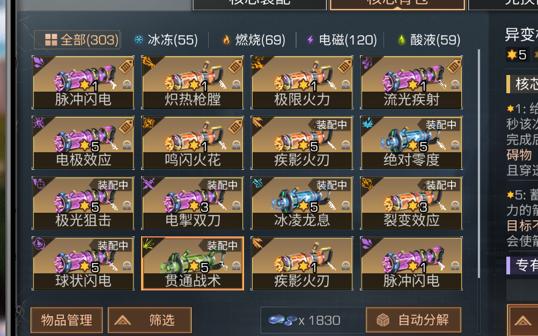Expand the 筛选 filter menu
This screenshot has height=336, width=538.
pyautogui.click(x=150, y=320)
